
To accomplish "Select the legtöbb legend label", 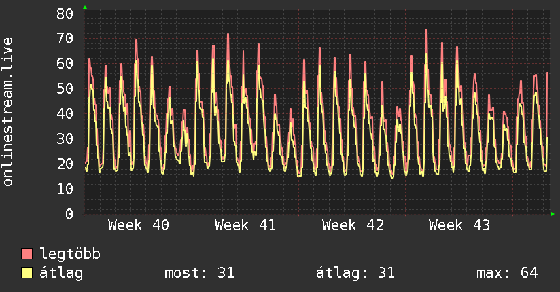I will 70,254.
